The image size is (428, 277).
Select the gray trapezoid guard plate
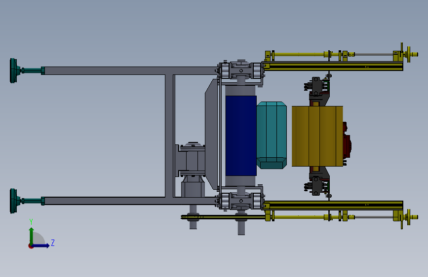(x=212, y=134)
